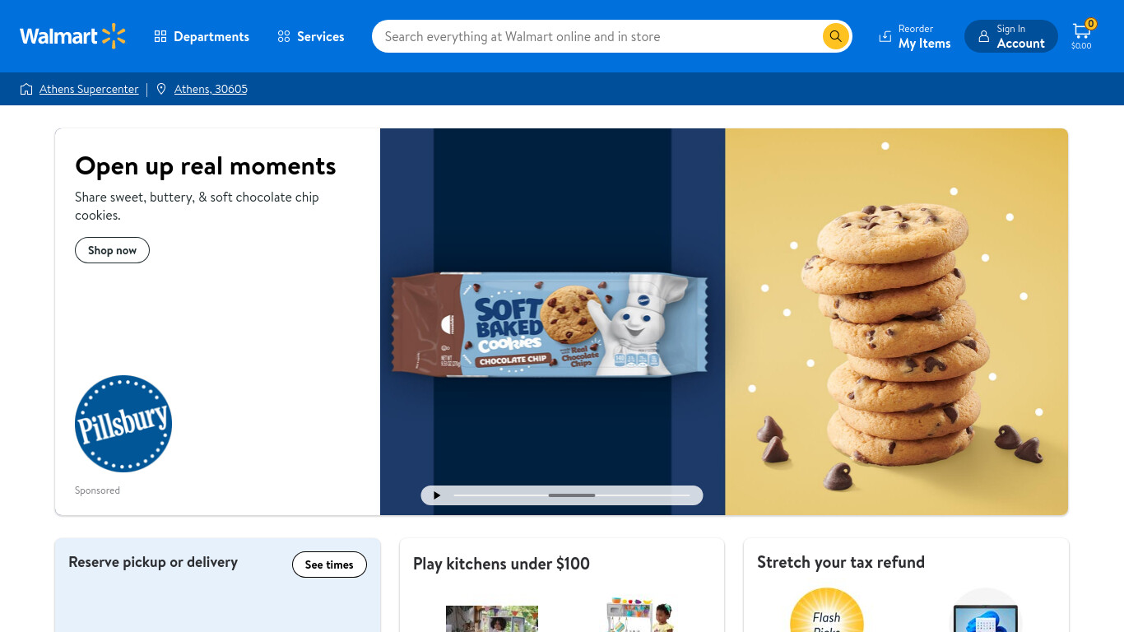The image size is (1124, 632).
Task: Open the Services menu
Action: [311, 36]
